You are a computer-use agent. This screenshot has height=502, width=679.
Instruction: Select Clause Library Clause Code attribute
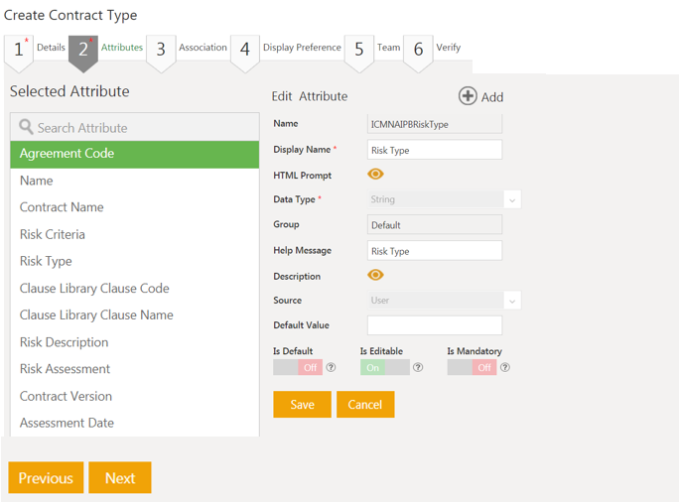click(135, 289)
